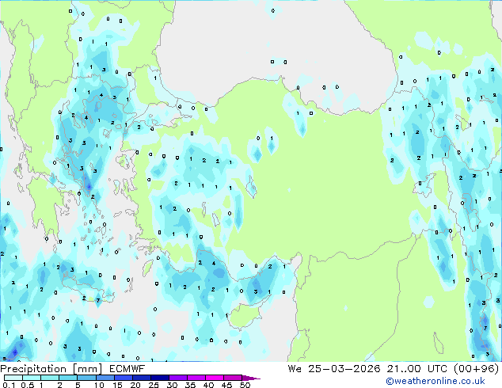Click the legend swatch between 0.5 and 1
The height and width of the screenshot is (388, 502).
(x=32, y=378)
